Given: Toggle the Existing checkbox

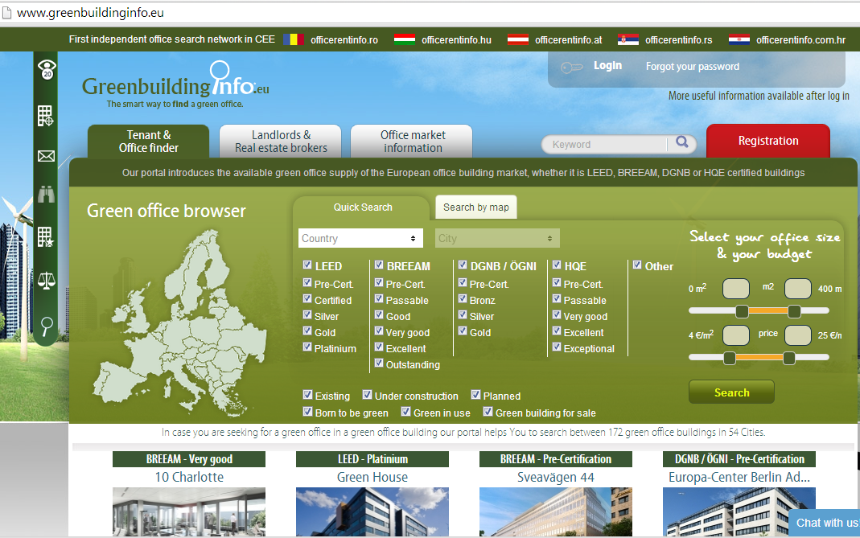Looking at the screenshot, I should coord(307,394).
